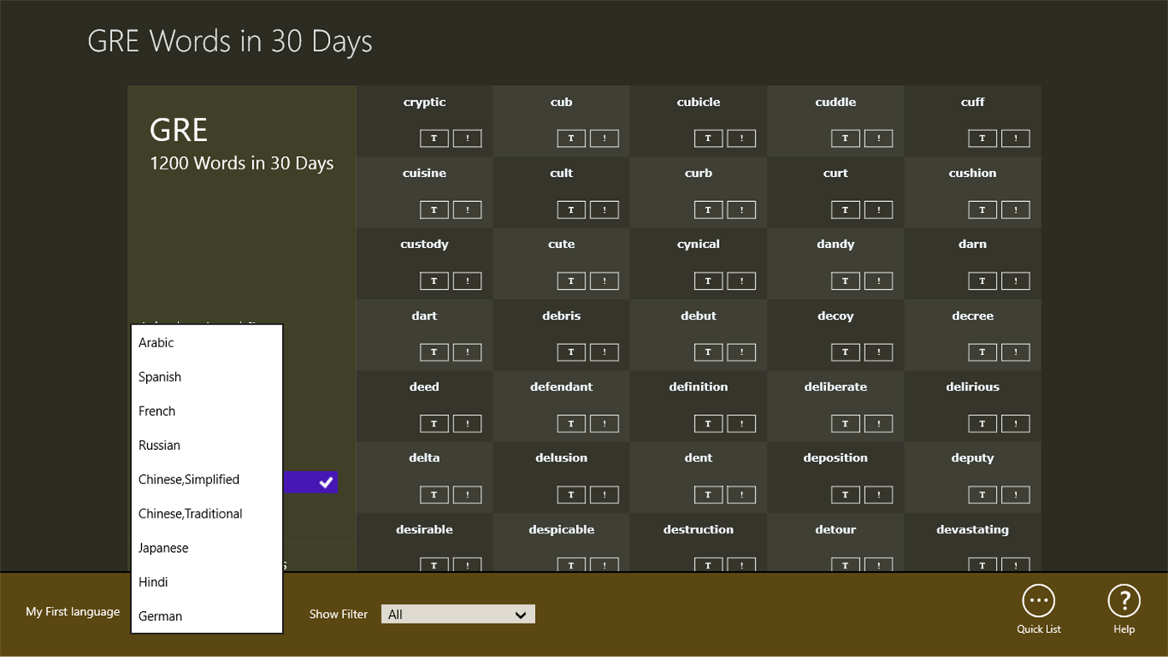Select Japanese from the language list
Image resolution: width=1168 pixels, height=657 pixels.
tap(163, 548)
